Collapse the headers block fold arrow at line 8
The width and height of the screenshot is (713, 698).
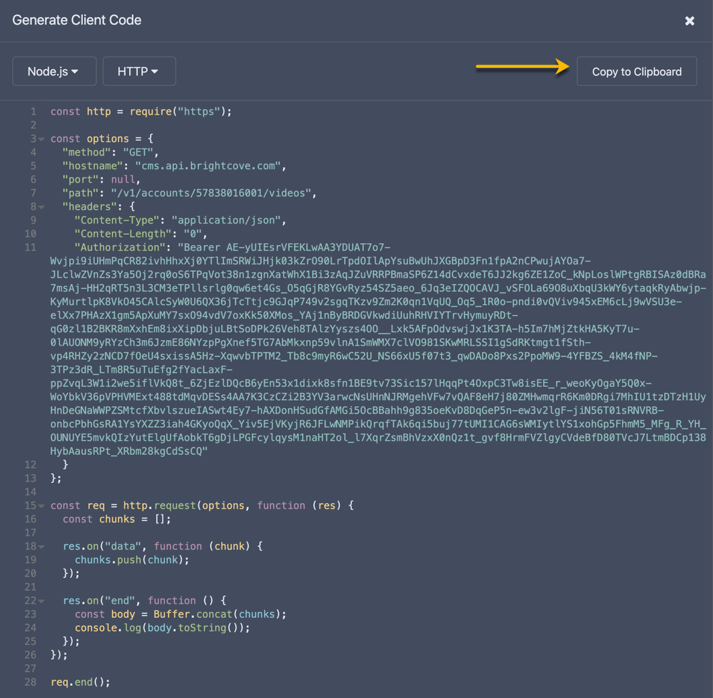coord(42,207)
